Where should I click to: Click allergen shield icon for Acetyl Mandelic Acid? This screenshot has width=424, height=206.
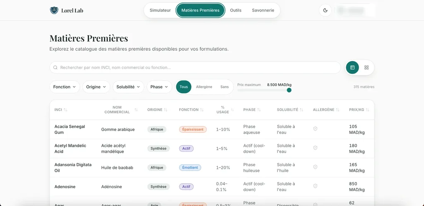pyautogui.click(x=315, y=148)
